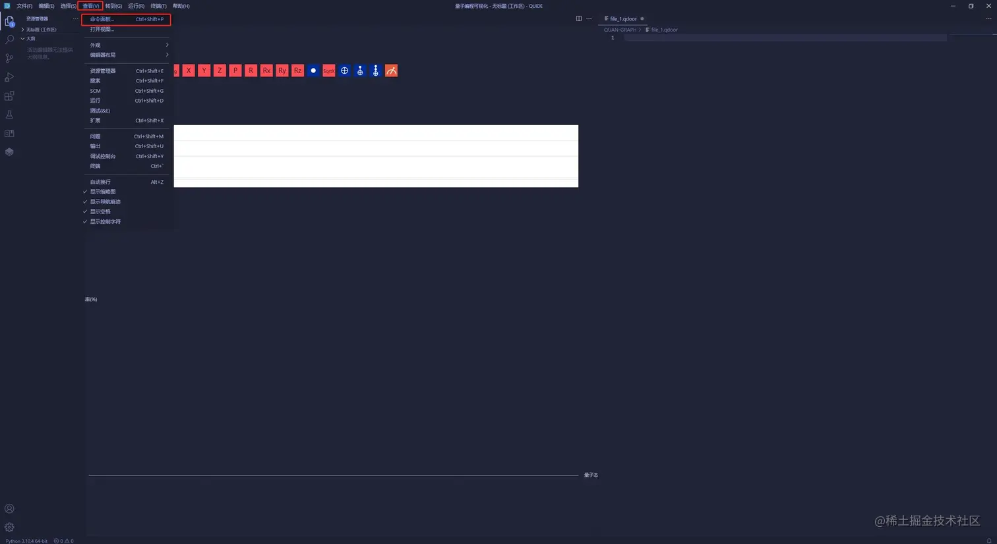
Task: Toggle 自动换行 word wrap option
Action: pyautogui.click(x=126, y=182)
